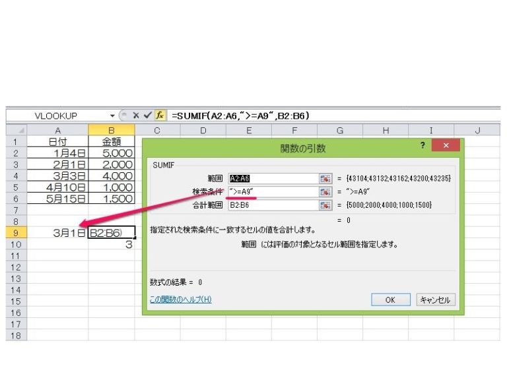The image size is (507, 380).
Task: Click the 検索条件 range selector icon
Action: pos(325,192)
